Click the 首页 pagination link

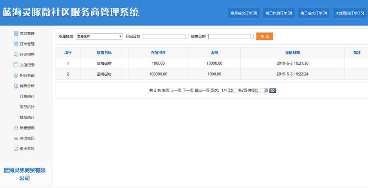tap(166, 90)
